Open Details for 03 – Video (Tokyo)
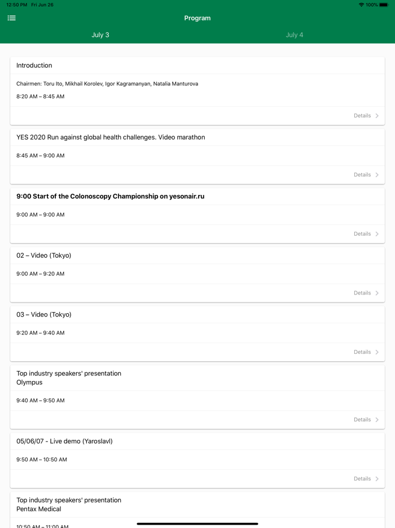This screenshot has width=395, height=528. tap(362, 352)
